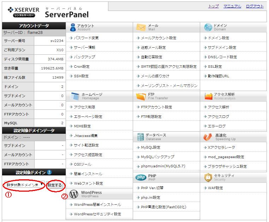Open エラーログ
Viewport: 269px width, 222px height.
point(217,126)
